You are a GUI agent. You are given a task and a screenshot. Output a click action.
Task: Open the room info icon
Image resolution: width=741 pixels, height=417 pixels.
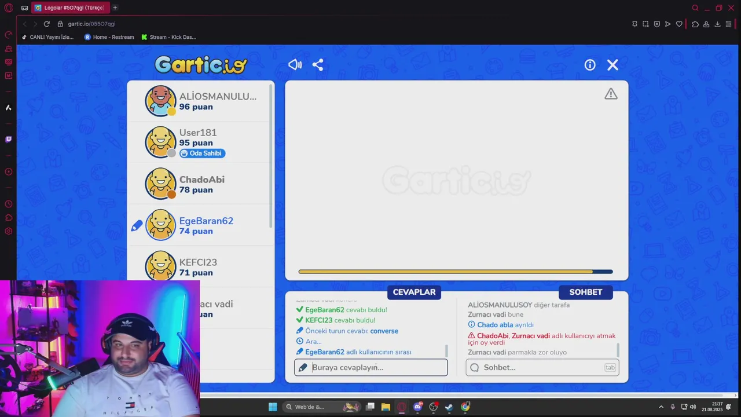[590, 65]
